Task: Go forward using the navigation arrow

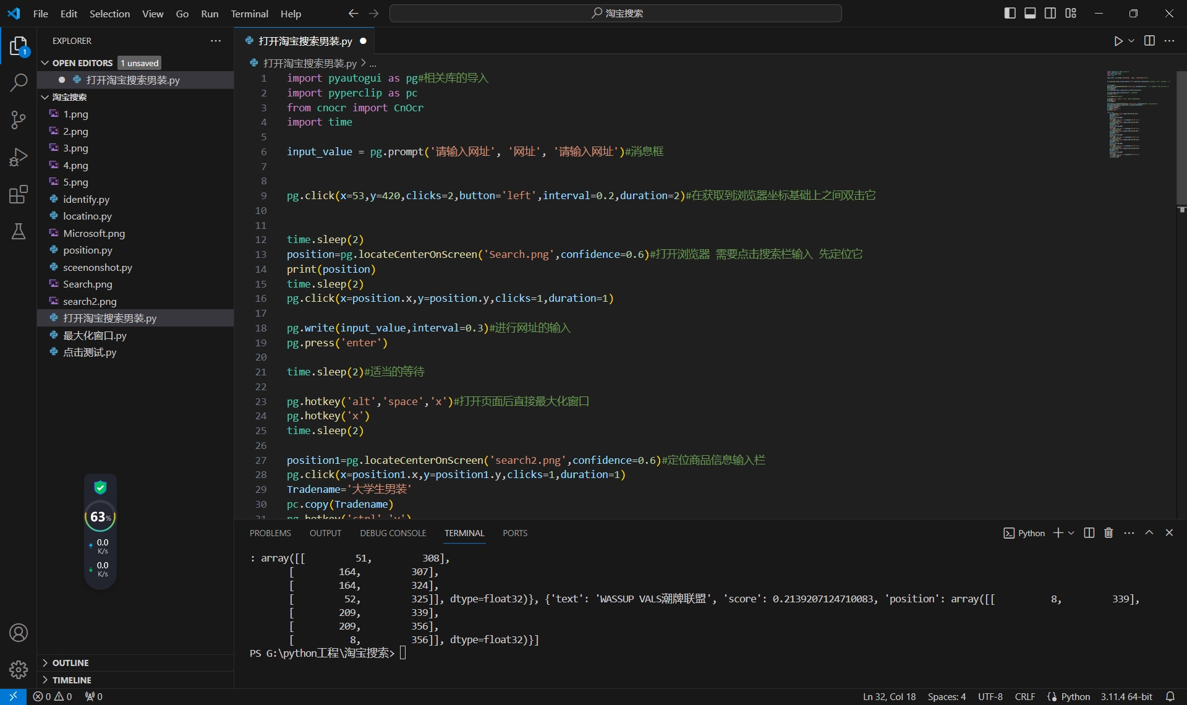Action: pyautogui.click(x=373, y=13)
